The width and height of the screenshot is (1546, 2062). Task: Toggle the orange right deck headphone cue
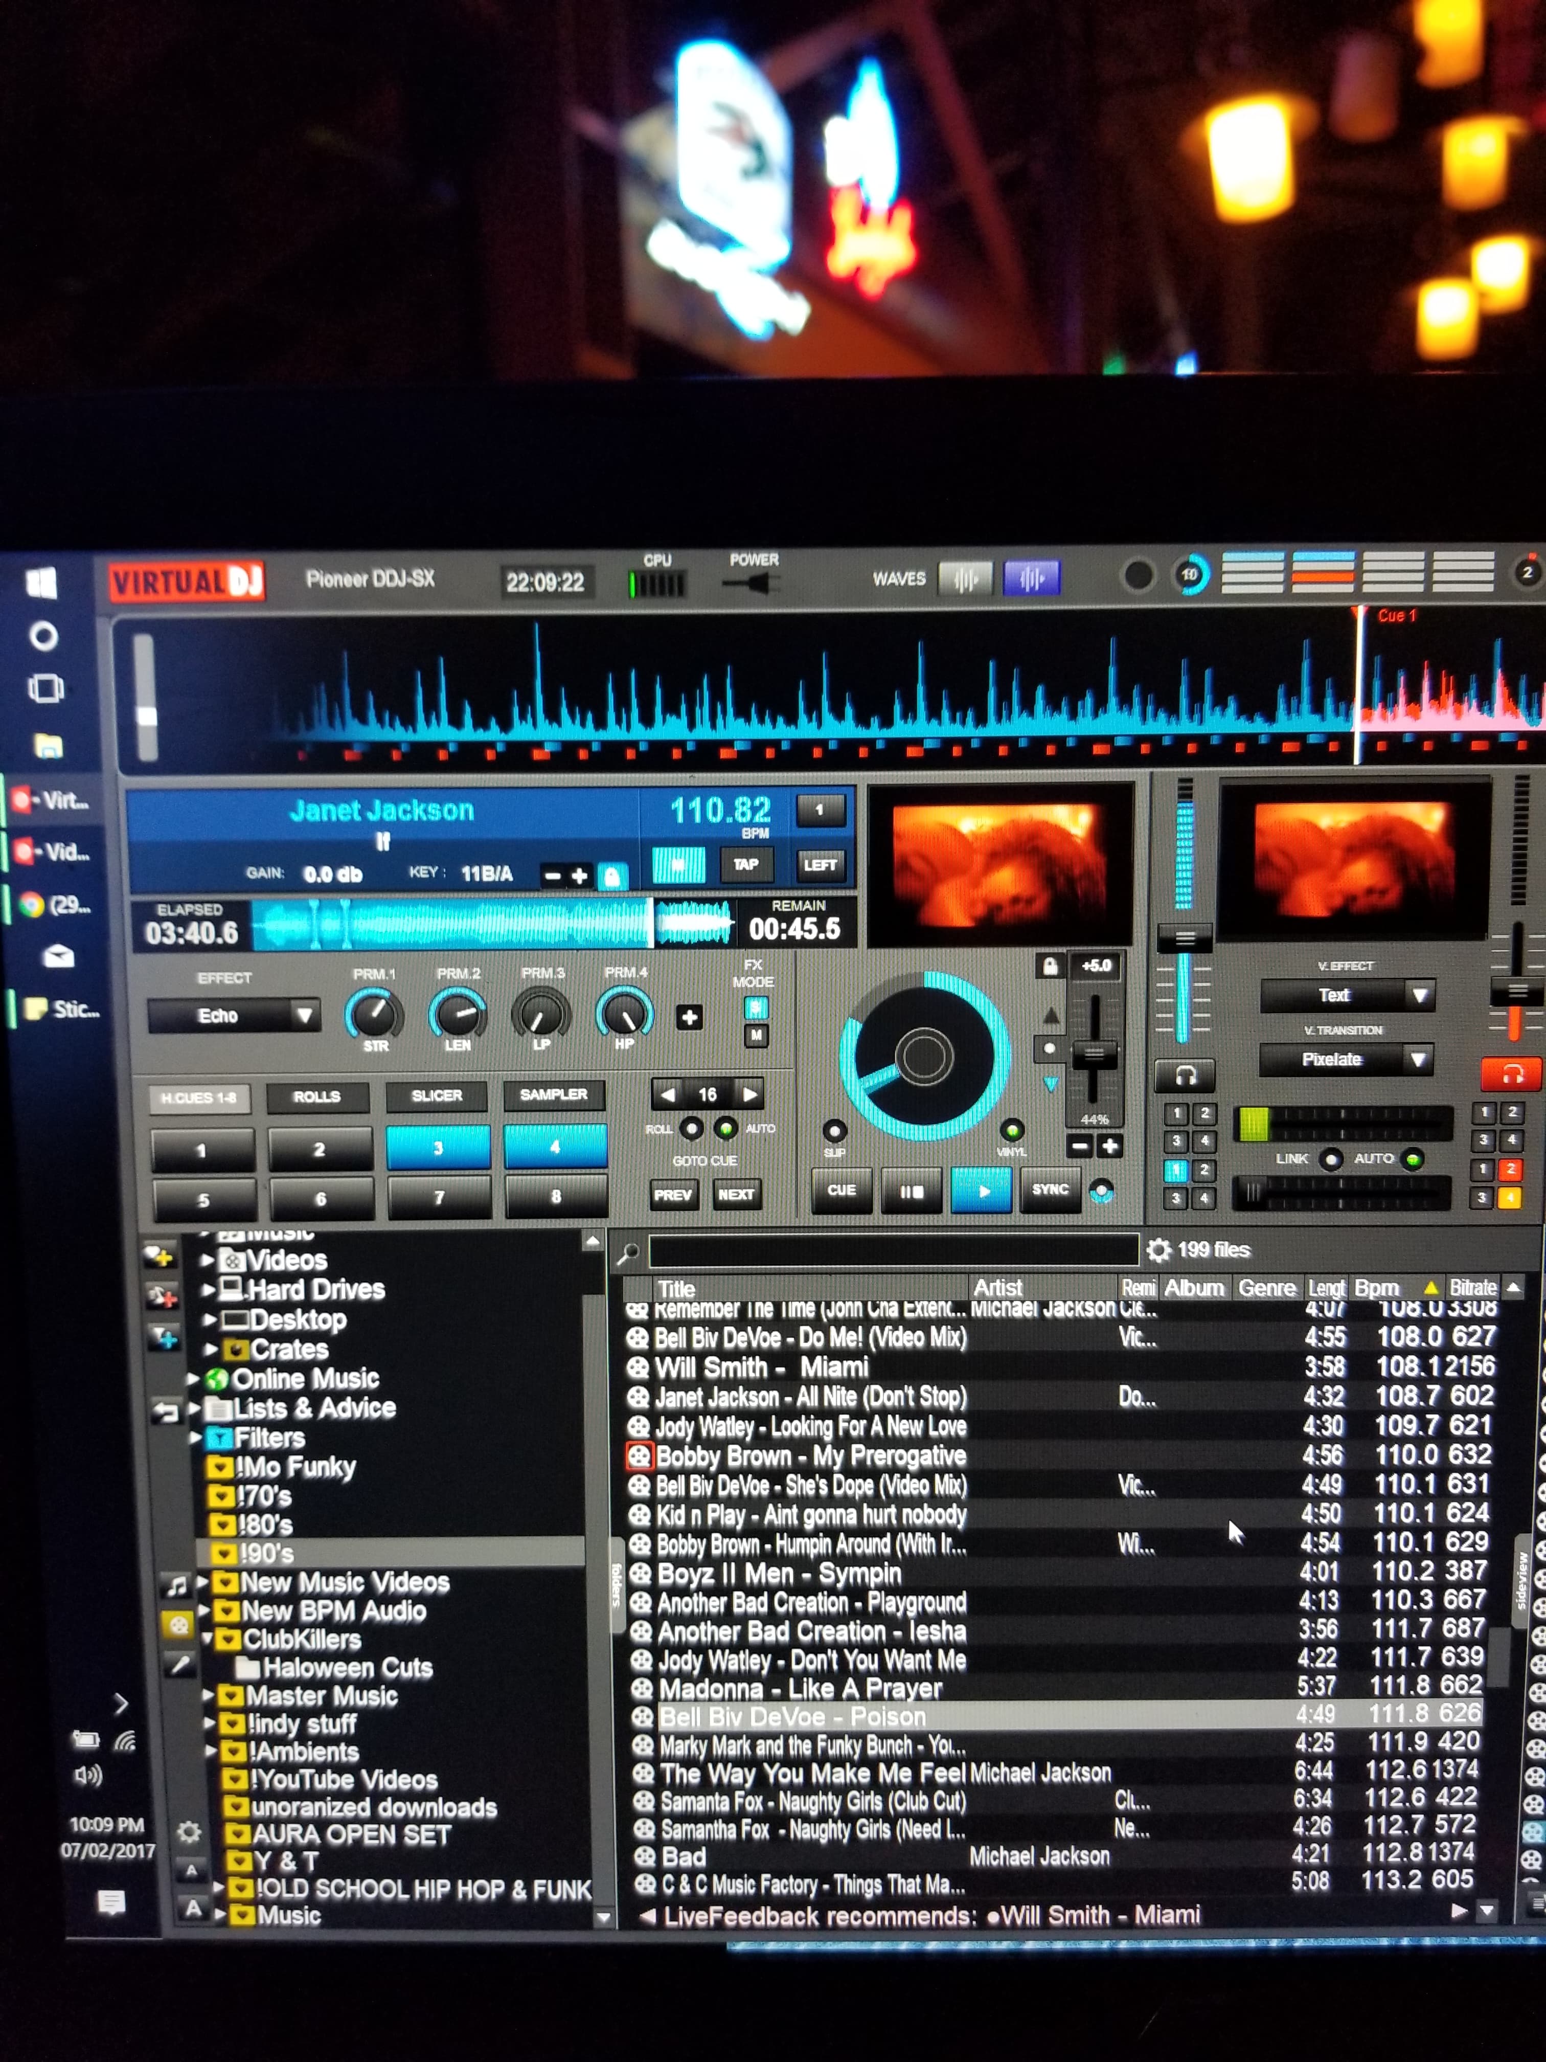1511,1074
